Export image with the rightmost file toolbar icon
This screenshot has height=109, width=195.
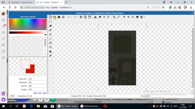coord(63,17)
